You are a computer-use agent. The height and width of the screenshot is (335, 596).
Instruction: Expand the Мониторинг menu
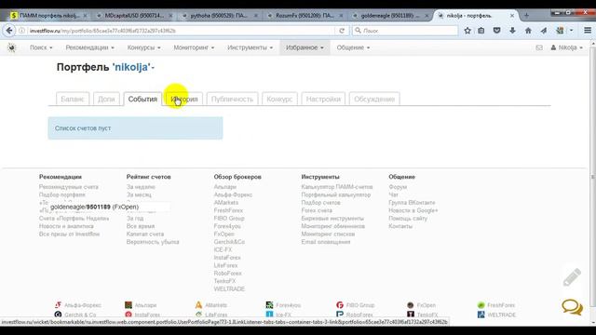tap(194, 47)
